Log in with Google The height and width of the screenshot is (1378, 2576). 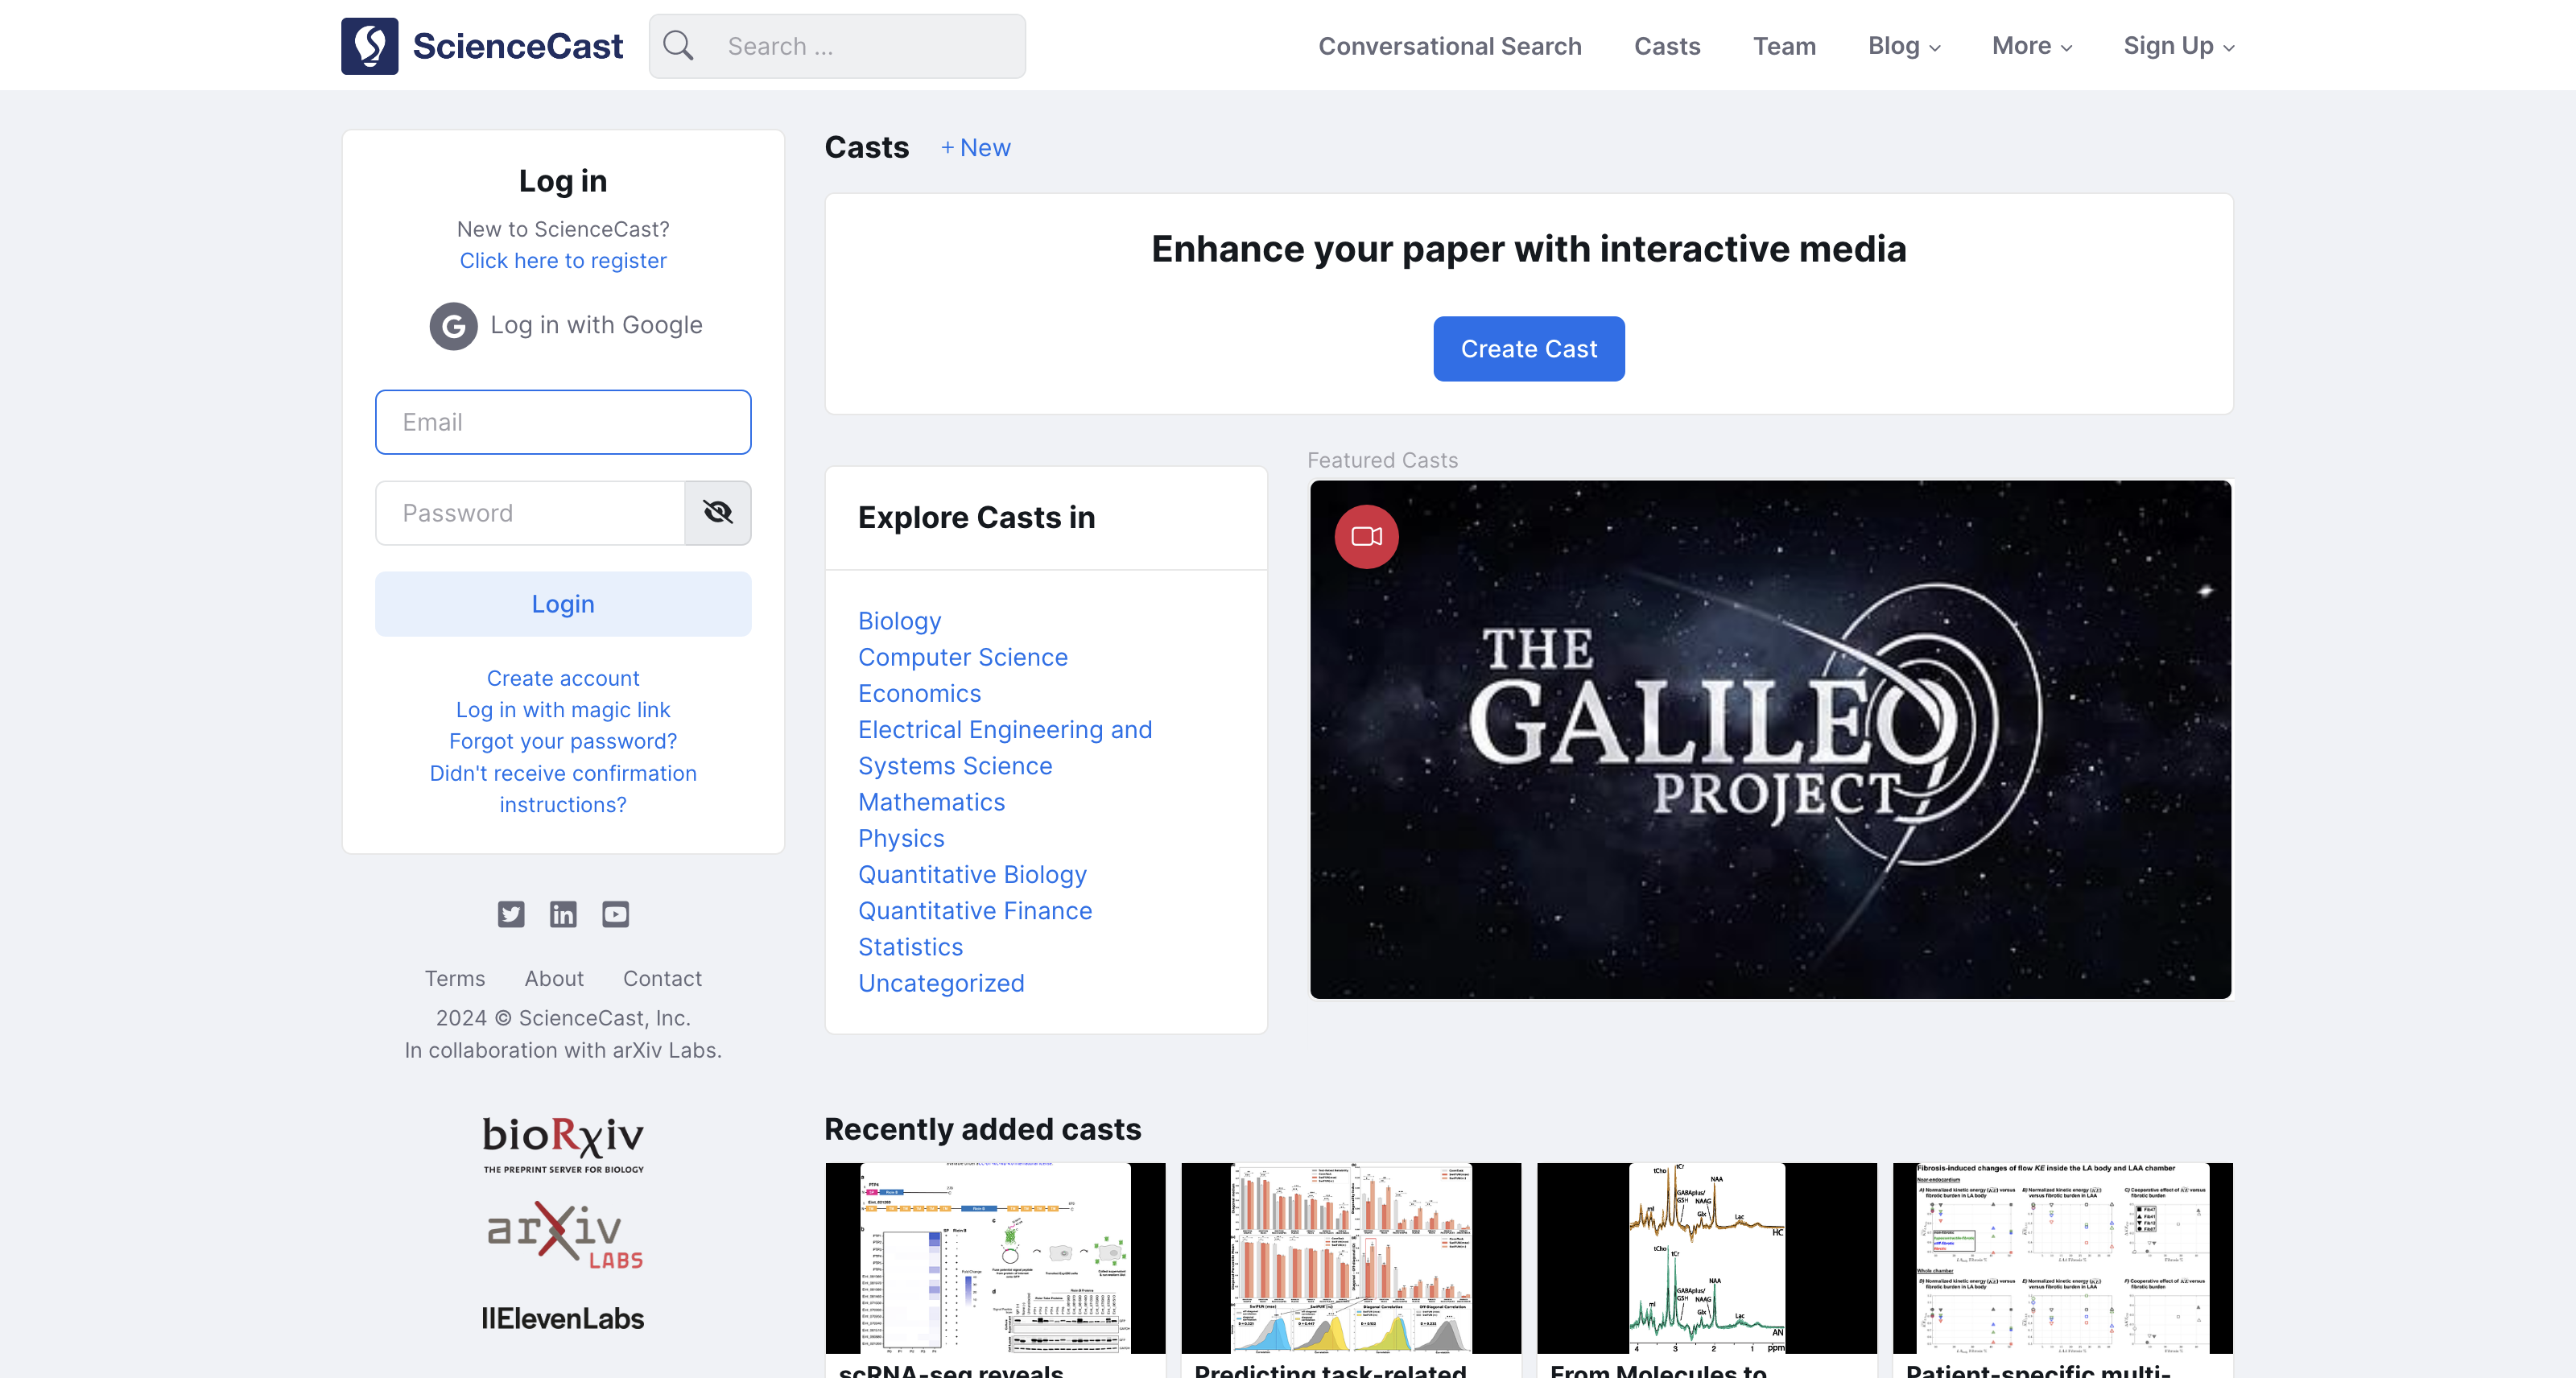566,326
